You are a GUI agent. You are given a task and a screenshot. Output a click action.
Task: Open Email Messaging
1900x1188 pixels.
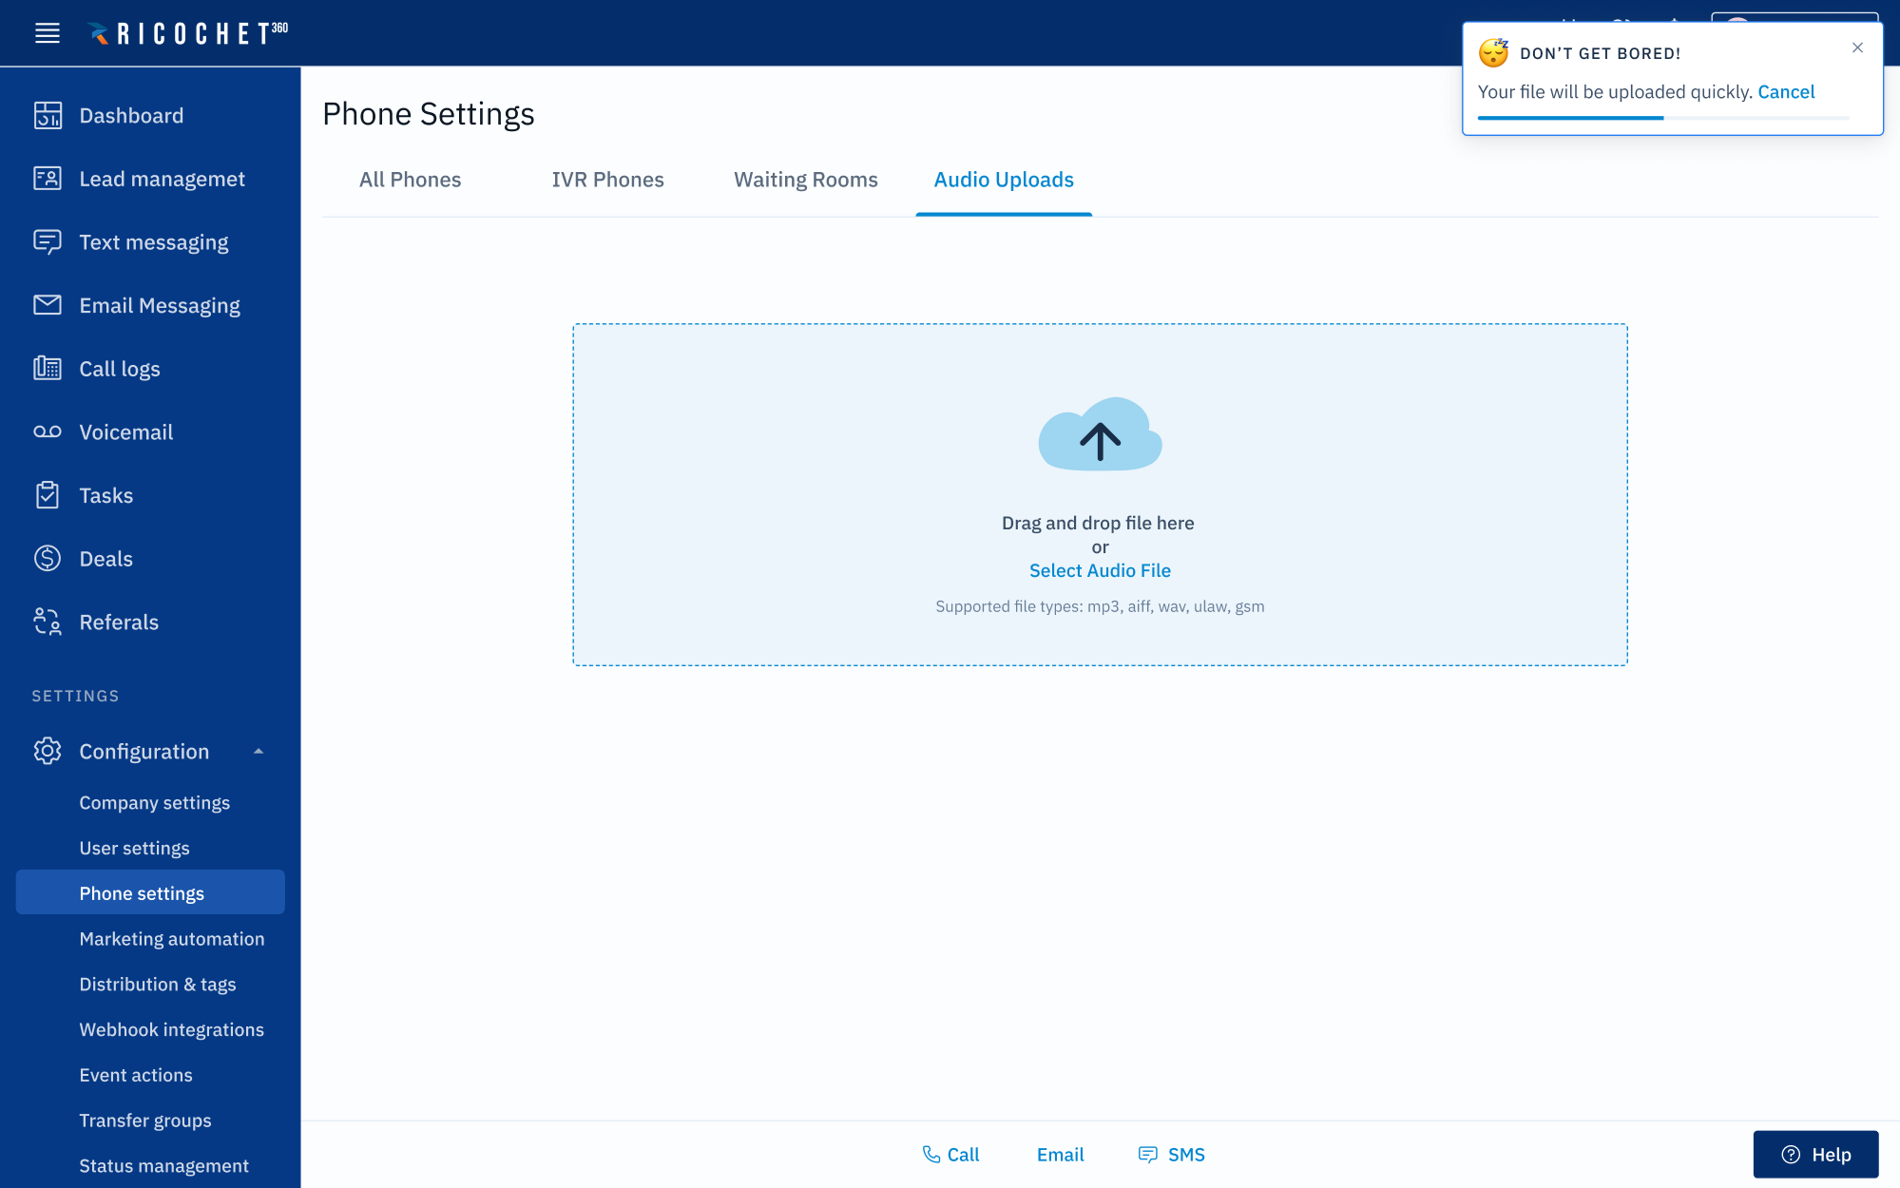[159, 305]
